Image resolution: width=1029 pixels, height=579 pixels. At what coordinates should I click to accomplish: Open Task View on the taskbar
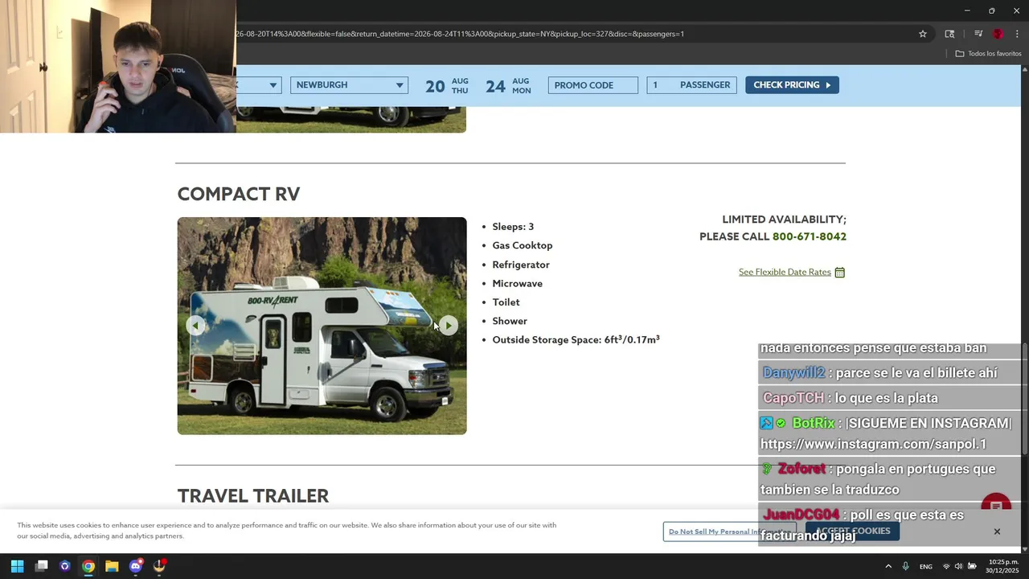(42, 566)
